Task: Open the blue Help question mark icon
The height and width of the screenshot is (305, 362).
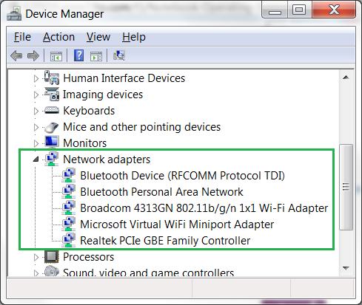Action: point(79,55)
